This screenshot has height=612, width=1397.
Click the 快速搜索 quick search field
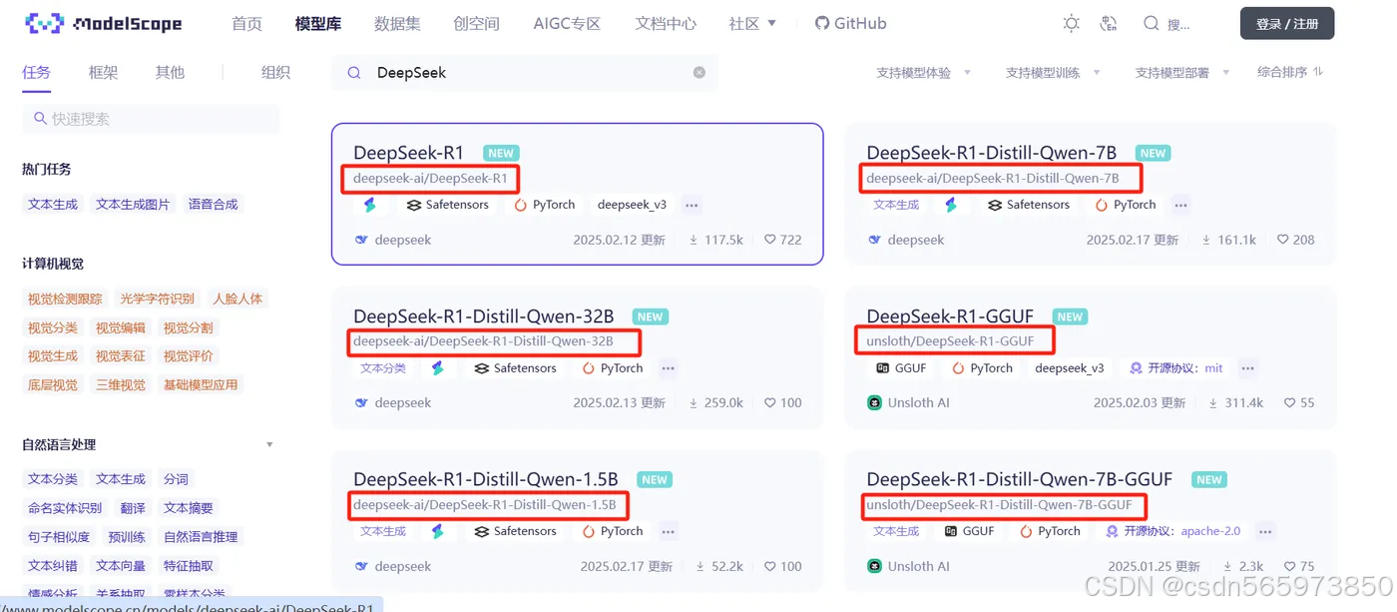pyautogui.click(x=151, y=119)
